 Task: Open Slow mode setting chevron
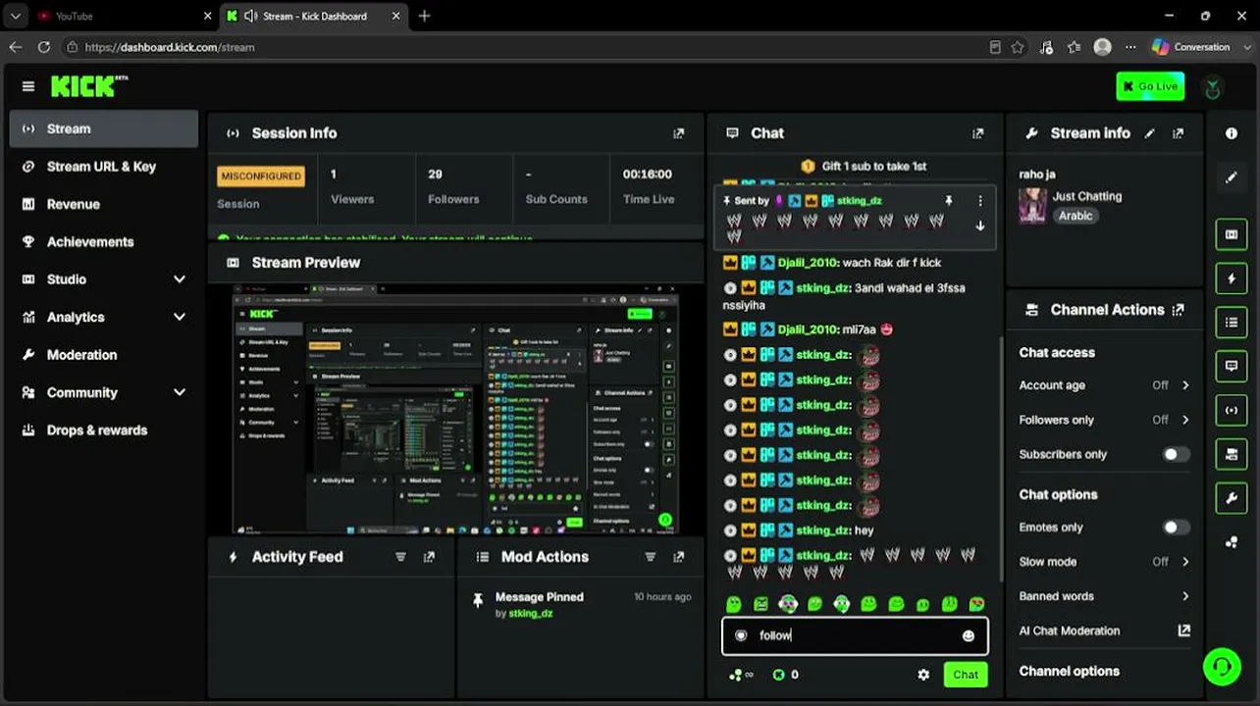[1185, 562]
